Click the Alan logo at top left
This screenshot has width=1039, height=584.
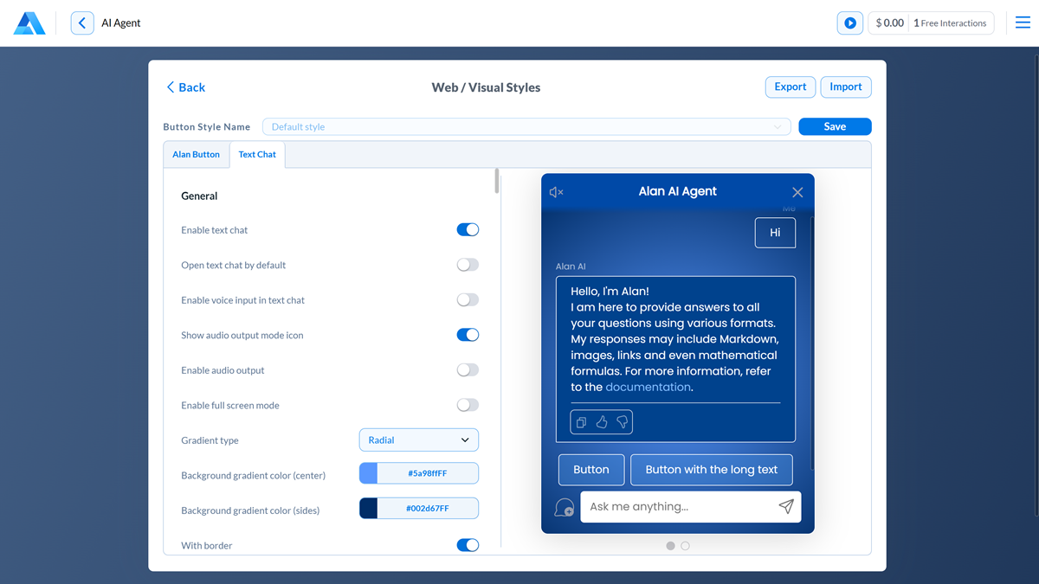pyautogui.click(x=29, y=23)
